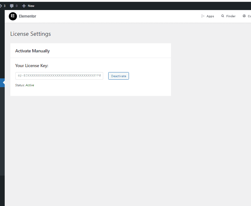Viewport: 251px width, 206px height.
Task: Click the Elementor header title text
Action: coord(28,16)
